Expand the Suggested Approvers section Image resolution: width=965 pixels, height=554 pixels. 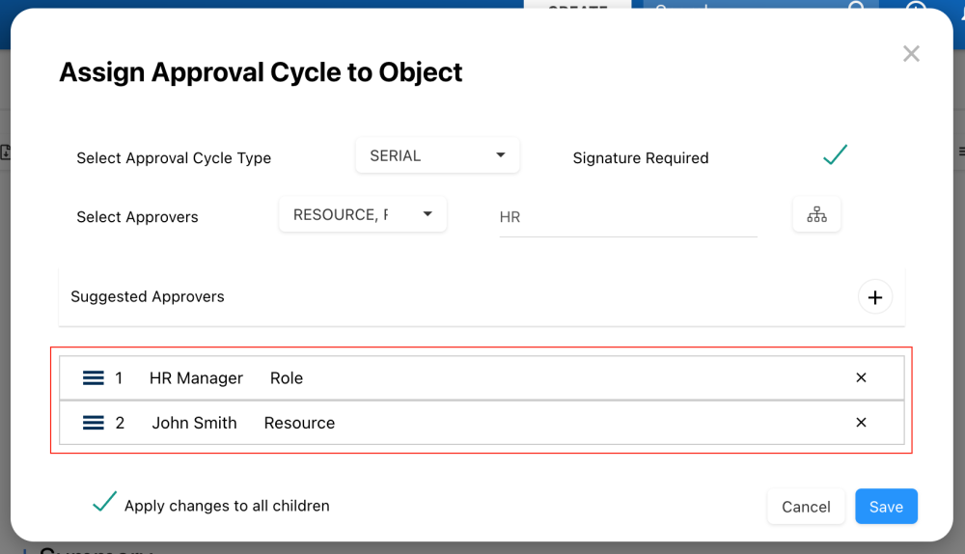point(148,297)
